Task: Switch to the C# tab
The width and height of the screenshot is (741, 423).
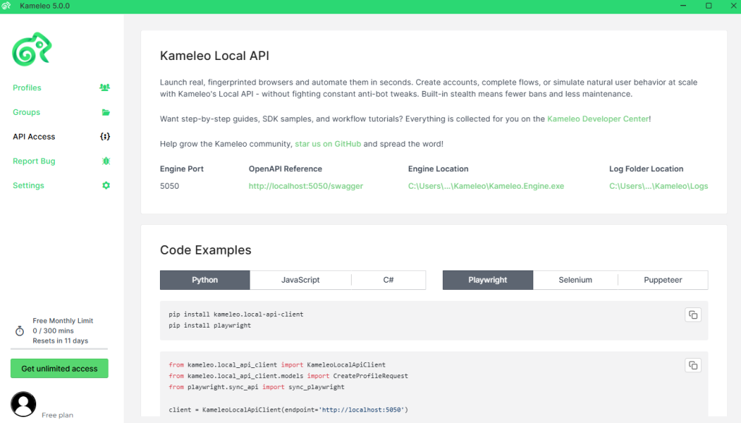Action: point(389,280)
